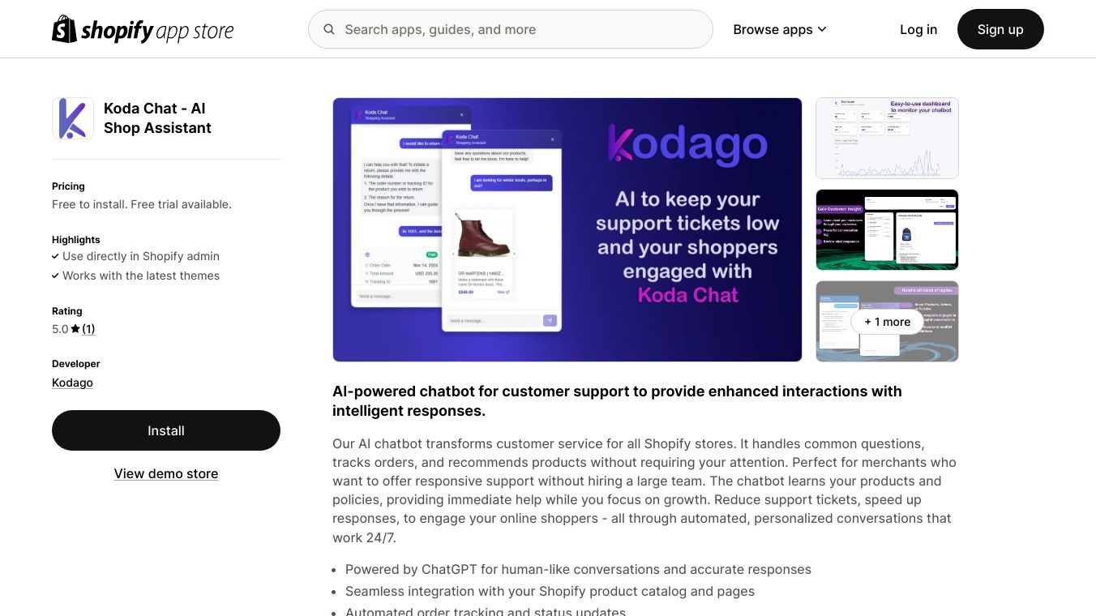
Task: Select the Rating section label
Action: tap(67, 311)
